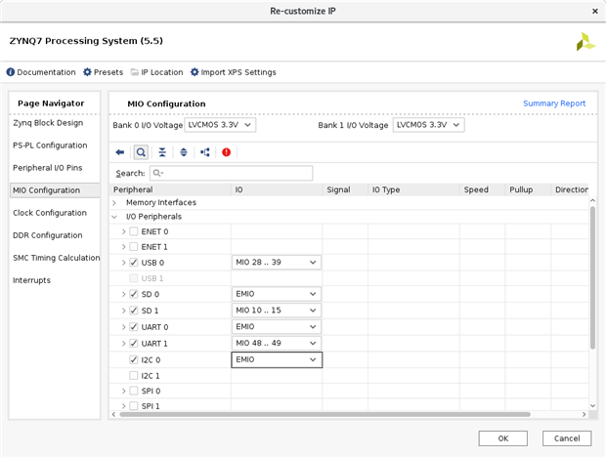Open the Summary Report link

pos(554,104)
